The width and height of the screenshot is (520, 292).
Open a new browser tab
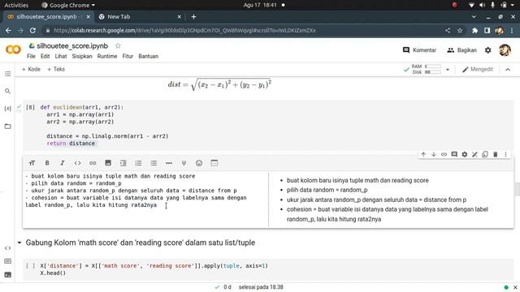click(x=193, y=16)
